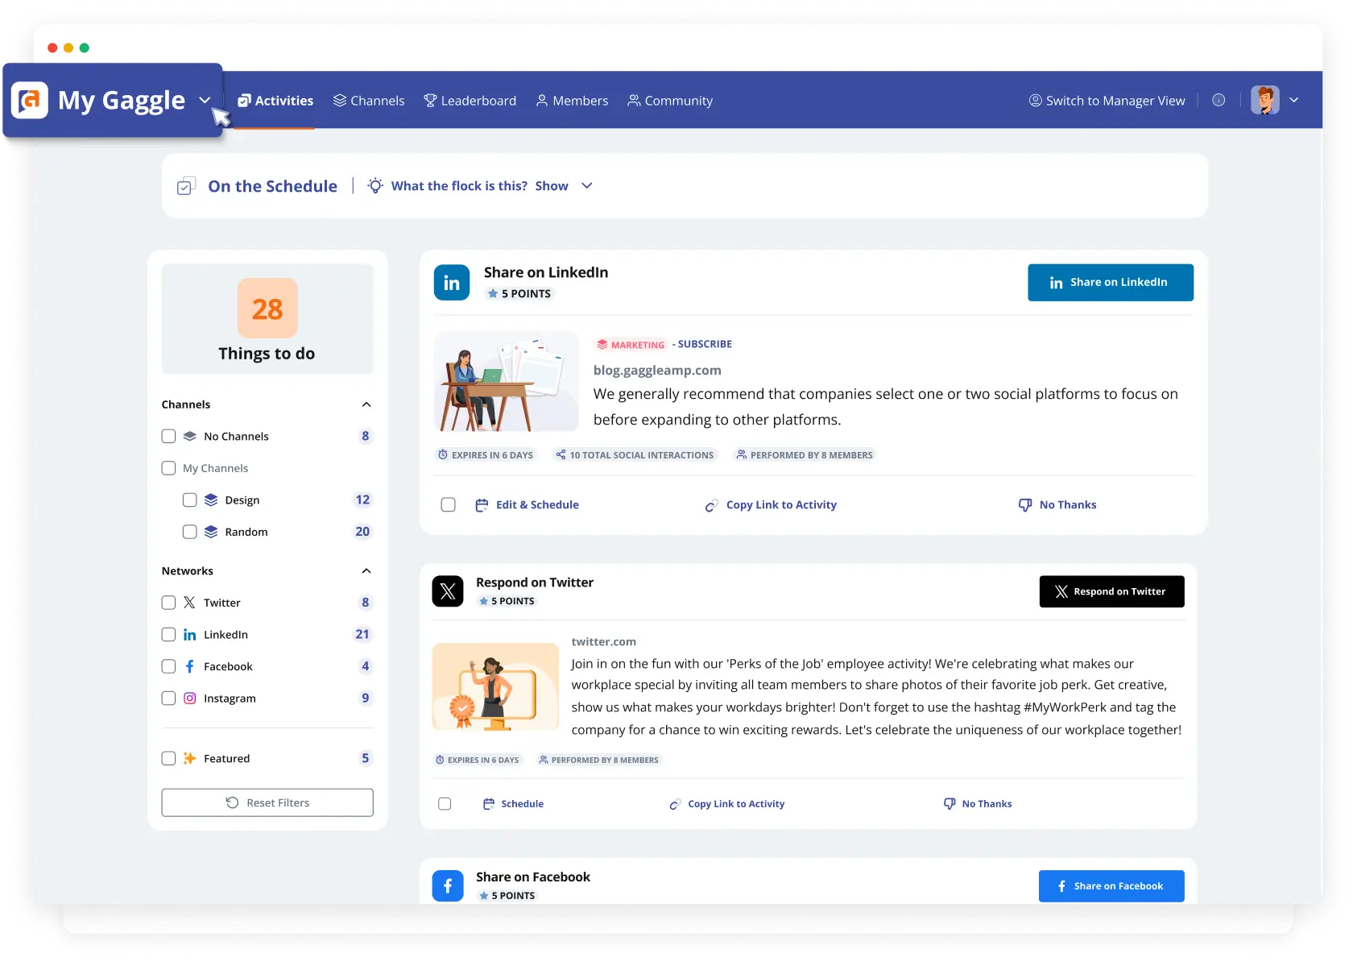
Task: Check the Instagram network filter
Action: tap(168, 699)
